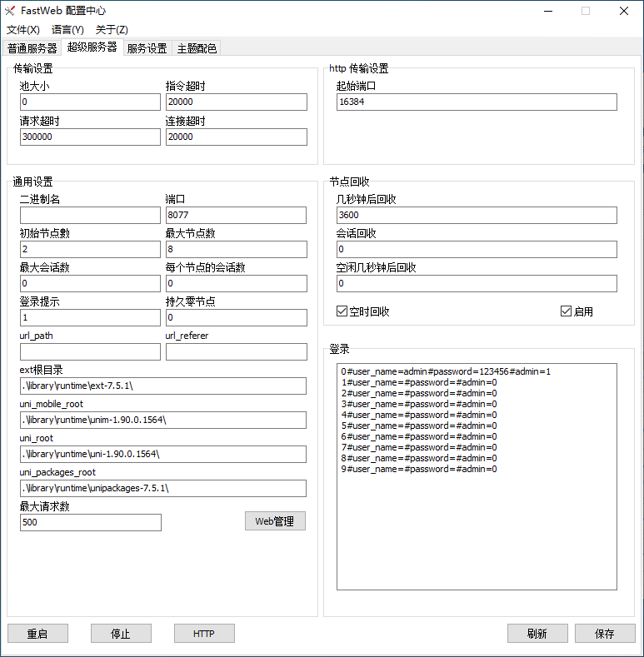Click login line starting with 1#user_name

pyautogui.click(x=419, y=382)
